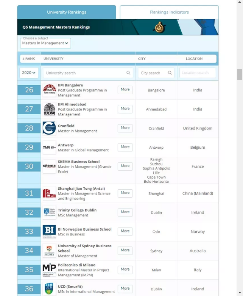Open the UCD (Smurfit) name link
Image resolution: width=243 pixels, height=296 pixels.
[70, 287]
